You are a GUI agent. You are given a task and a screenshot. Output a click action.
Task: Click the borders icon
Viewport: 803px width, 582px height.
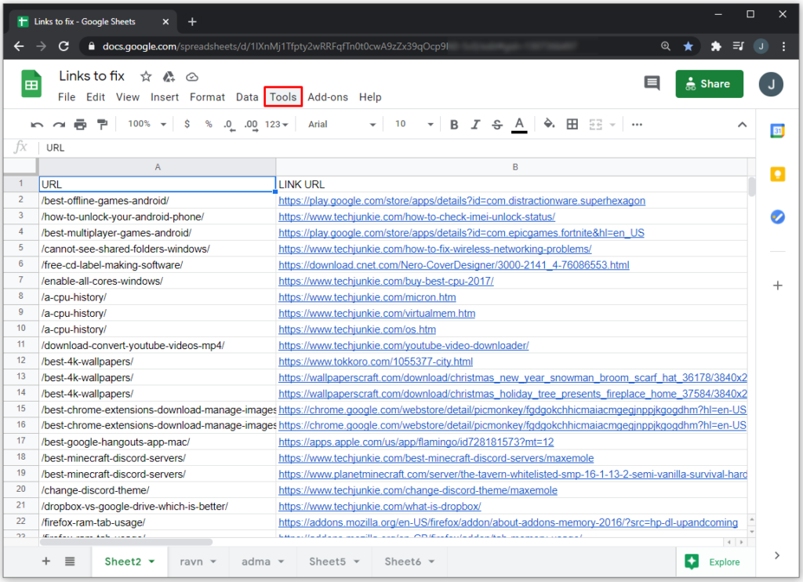(x=572, y=124)
